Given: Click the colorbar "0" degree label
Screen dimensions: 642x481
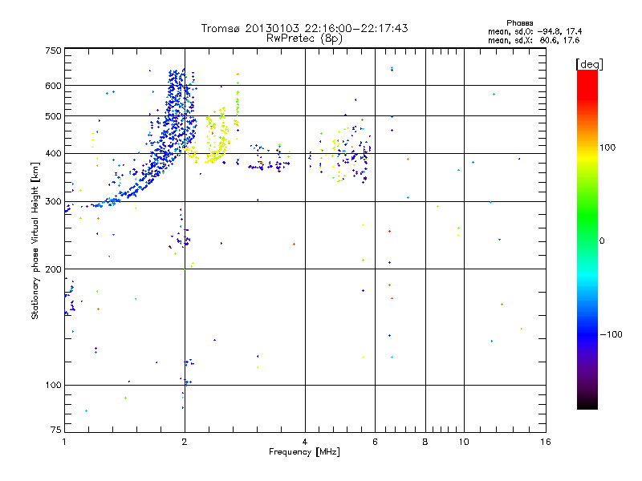Looking at the screenshot, I should pyautogui.click(x=602, y=241).
